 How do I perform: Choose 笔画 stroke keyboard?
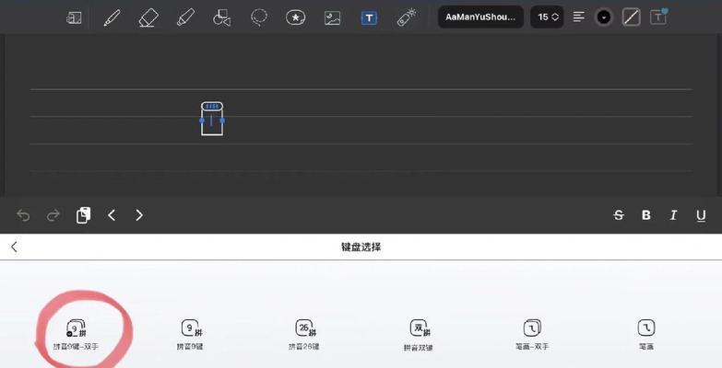(x=646, y=335)
